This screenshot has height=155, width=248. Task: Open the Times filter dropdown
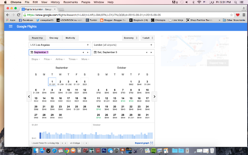coord(73,59)
